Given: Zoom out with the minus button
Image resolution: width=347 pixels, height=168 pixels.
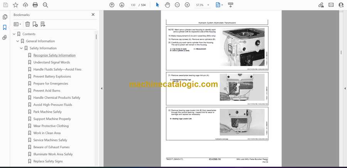Looking at the screenshot, I should click(177, 5).
